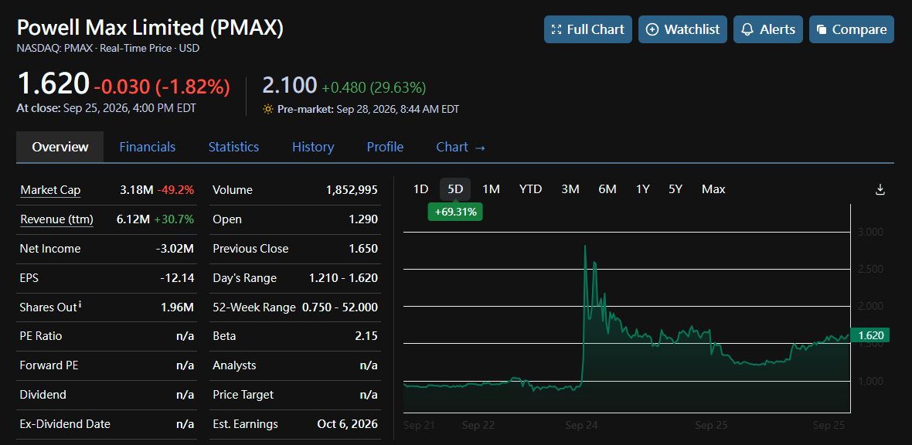Viewport: 912px width, 445px height.
Task: Click the Day's Range value
Action: point(343,278)
